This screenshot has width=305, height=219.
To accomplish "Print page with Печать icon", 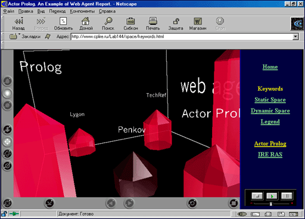I will pyautogui.click(x=153, y=24).
